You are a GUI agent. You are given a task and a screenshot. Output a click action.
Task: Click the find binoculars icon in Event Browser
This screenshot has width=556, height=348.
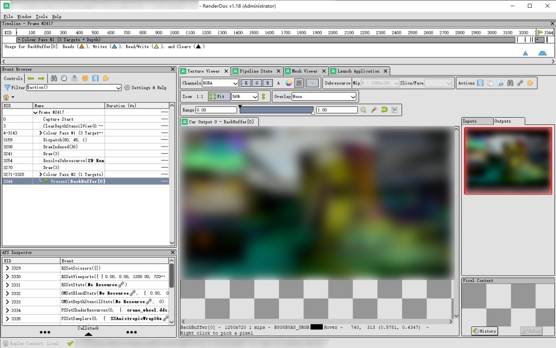coord(54,78)
